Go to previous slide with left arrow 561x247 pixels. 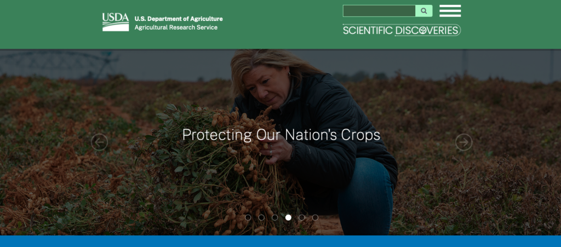click(x=100, y=142)
